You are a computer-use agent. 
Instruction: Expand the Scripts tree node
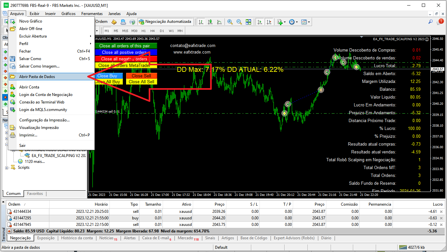(x=7, y=167)
